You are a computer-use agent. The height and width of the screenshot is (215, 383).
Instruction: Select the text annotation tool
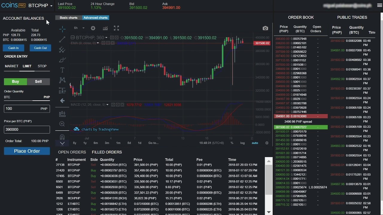(x=62, y=70)
